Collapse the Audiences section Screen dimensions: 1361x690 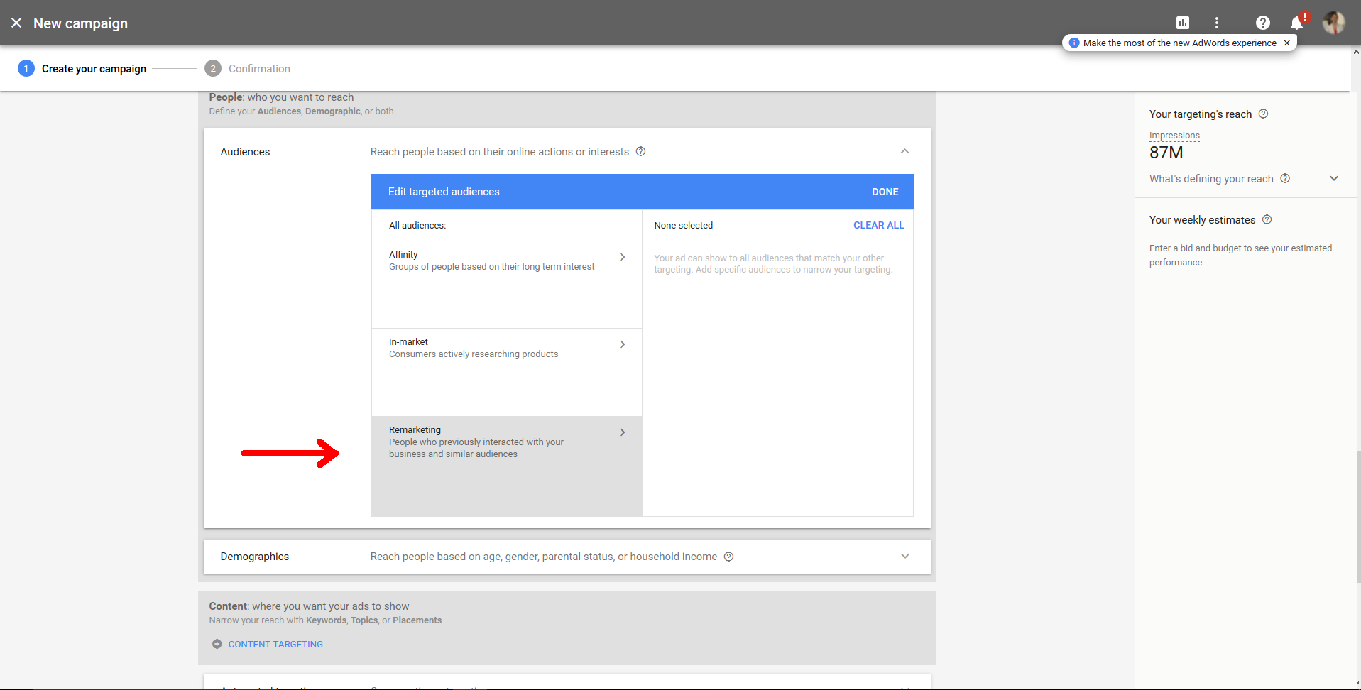tap(905, 151)
